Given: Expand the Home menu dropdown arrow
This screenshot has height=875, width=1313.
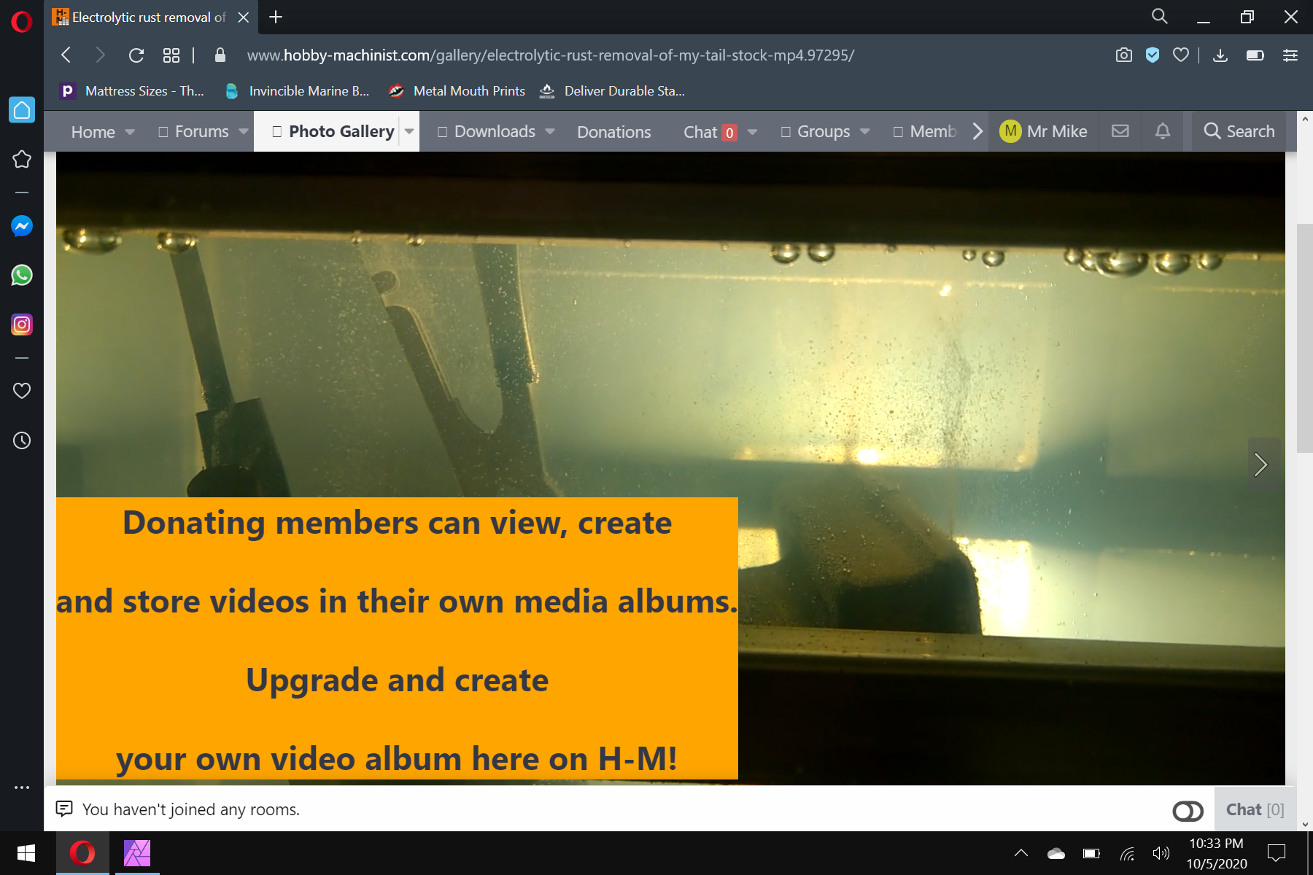Looking at the screenshot, I should click(130, 132).
